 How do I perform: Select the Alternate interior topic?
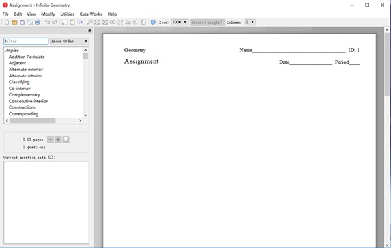point(25,76)
